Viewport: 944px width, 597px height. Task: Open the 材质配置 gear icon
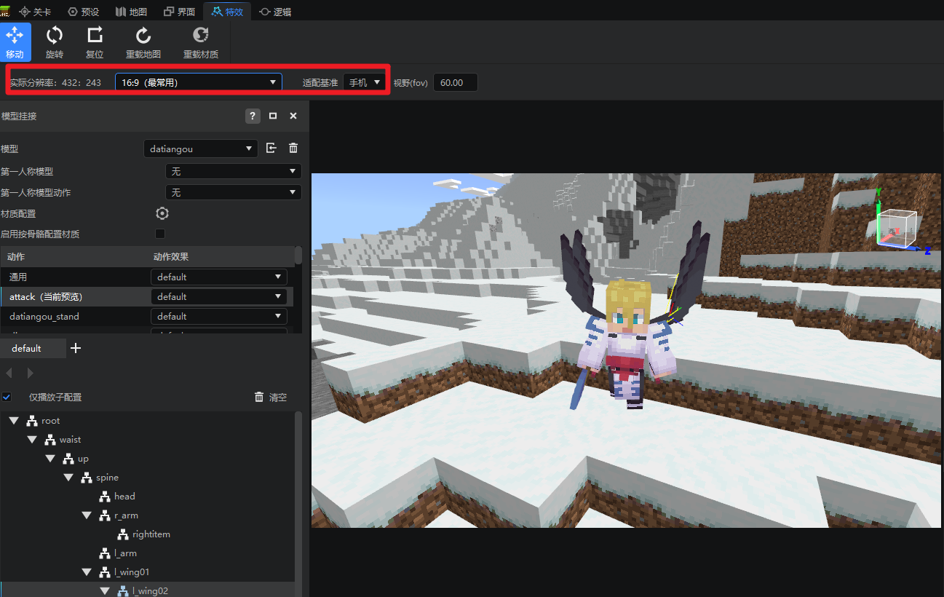click(x=162, y=213)
